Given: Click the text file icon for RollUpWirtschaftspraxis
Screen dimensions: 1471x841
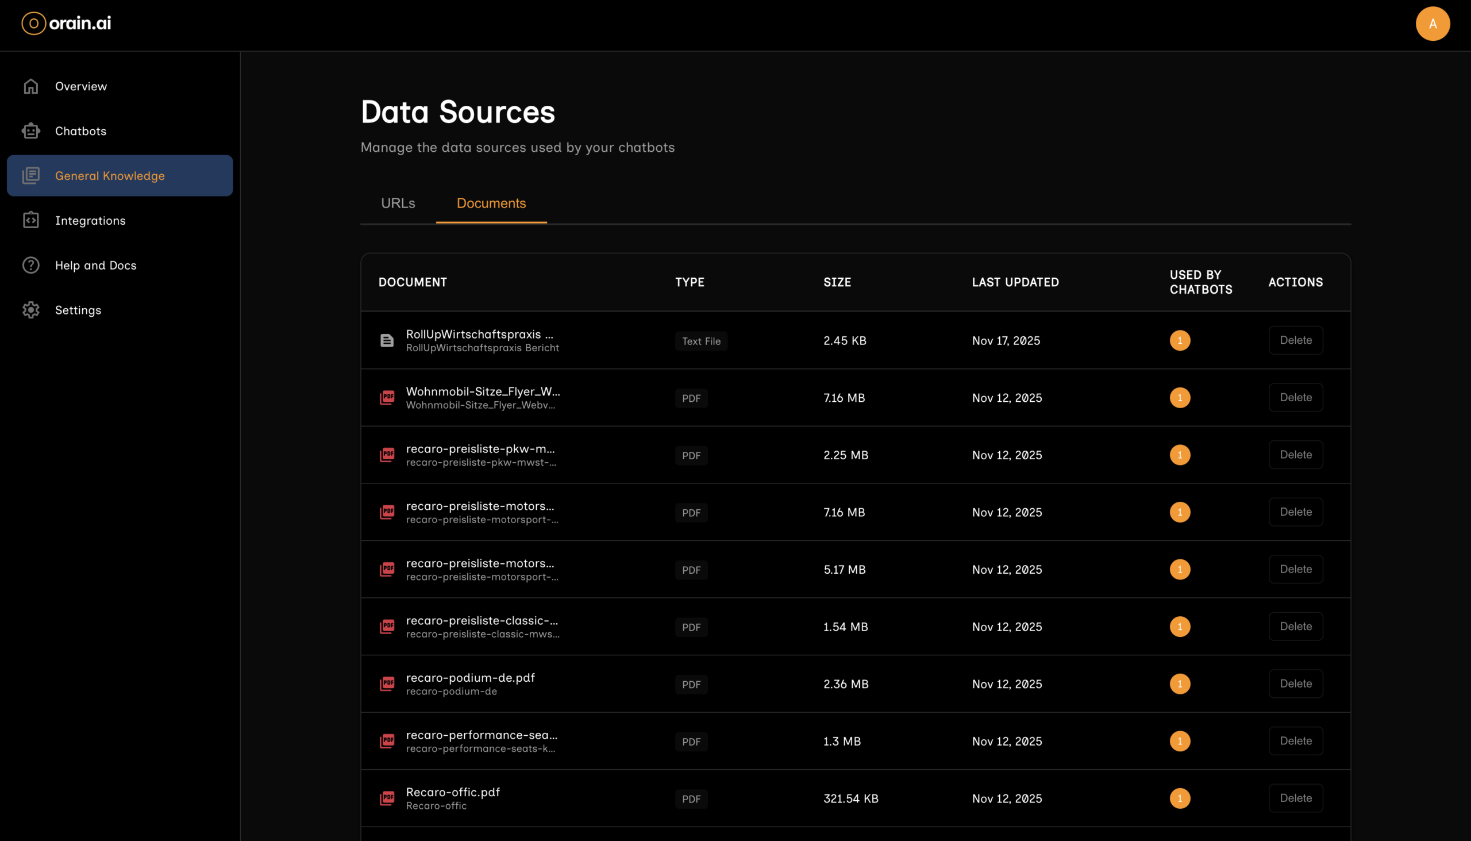Looking at the screenshot, I should pyautogui.click(x=387, y=340).
